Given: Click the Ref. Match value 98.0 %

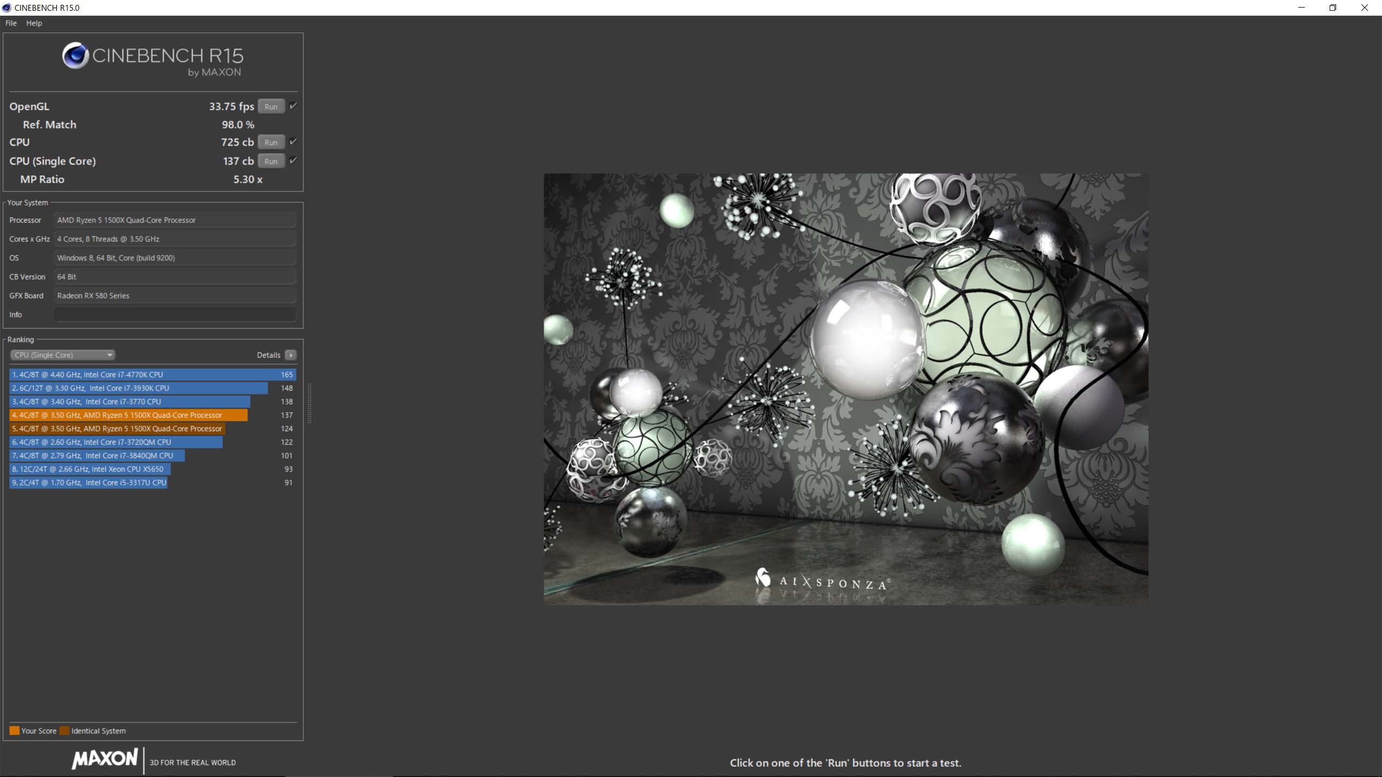Looking at the screenshot, I should 238,125.
